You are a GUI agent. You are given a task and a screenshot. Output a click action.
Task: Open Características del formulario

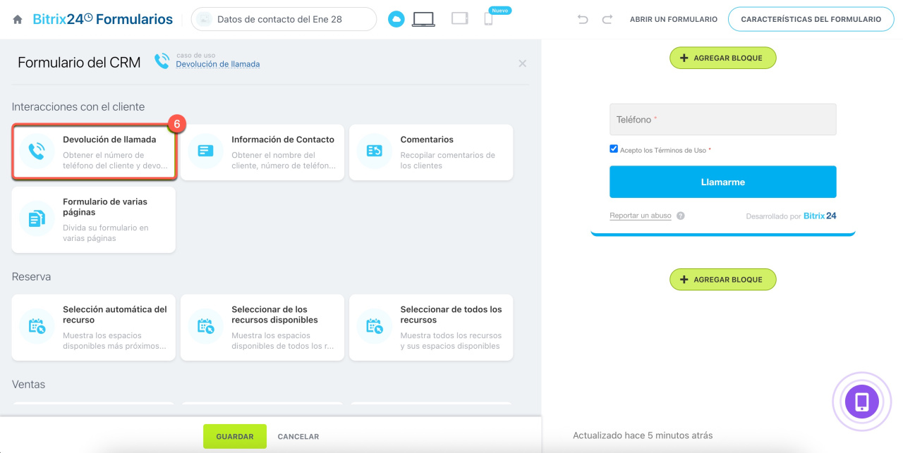click(x=811, y=20)
